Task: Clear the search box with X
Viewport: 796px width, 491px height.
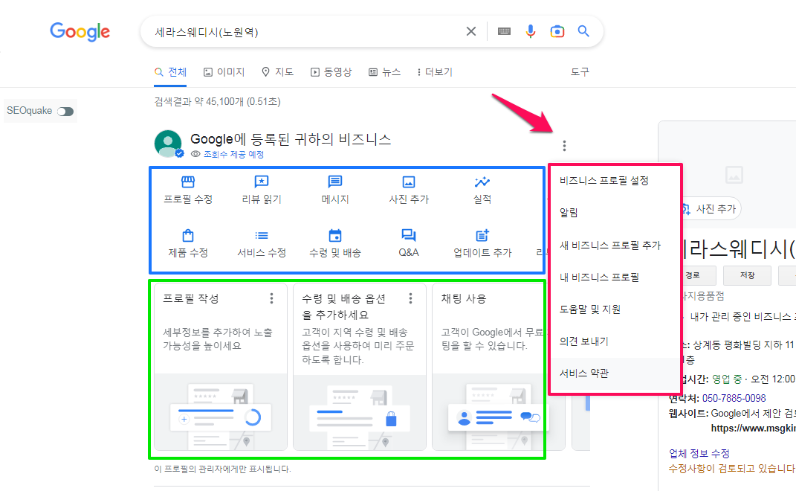Action: tap(471, 31)
